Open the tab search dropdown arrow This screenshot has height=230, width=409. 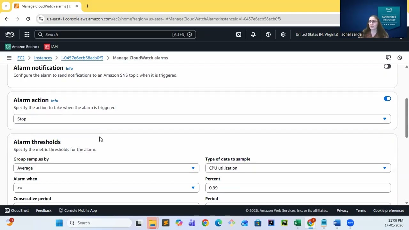[6, 6]
